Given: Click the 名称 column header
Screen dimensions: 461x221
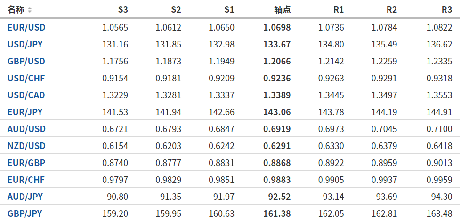Looking at the screenshot, I should (16, 10).
